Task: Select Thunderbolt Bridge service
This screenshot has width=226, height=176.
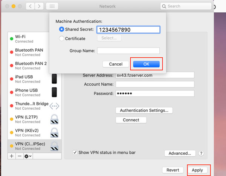Action: 35,106
